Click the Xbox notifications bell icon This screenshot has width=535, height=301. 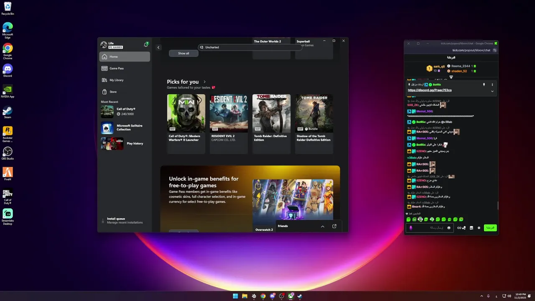[x=146, y=44]
